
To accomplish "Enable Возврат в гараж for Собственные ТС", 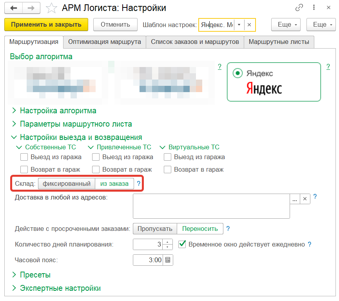I will pos(24,170).
